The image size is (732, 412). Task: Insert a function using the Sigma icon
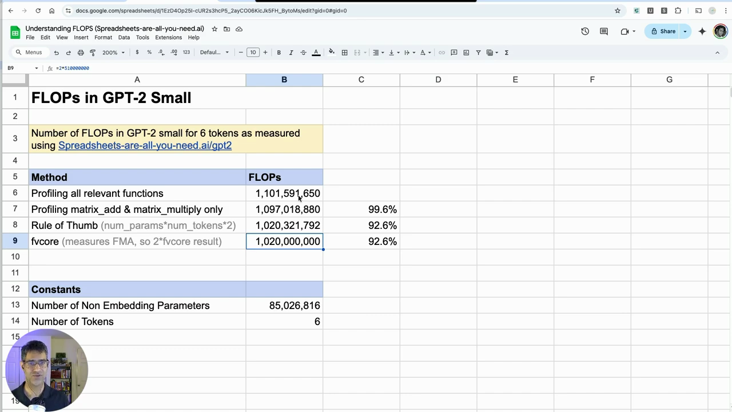(506, 52)
